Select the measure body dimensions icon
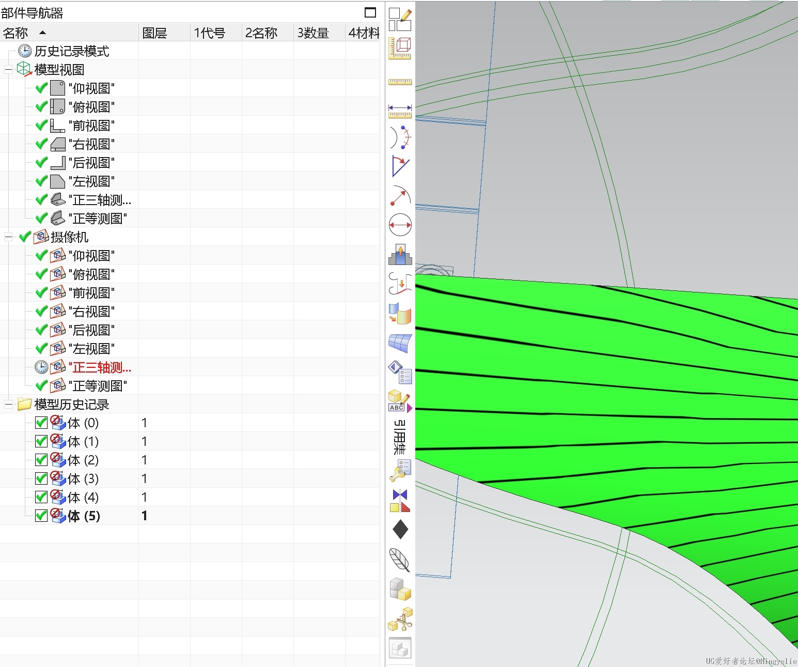This screenshot has width=798, height=667. pos(400,48)
